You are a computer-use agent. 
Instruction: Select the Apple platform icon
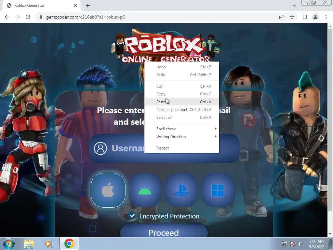(108, 190)
